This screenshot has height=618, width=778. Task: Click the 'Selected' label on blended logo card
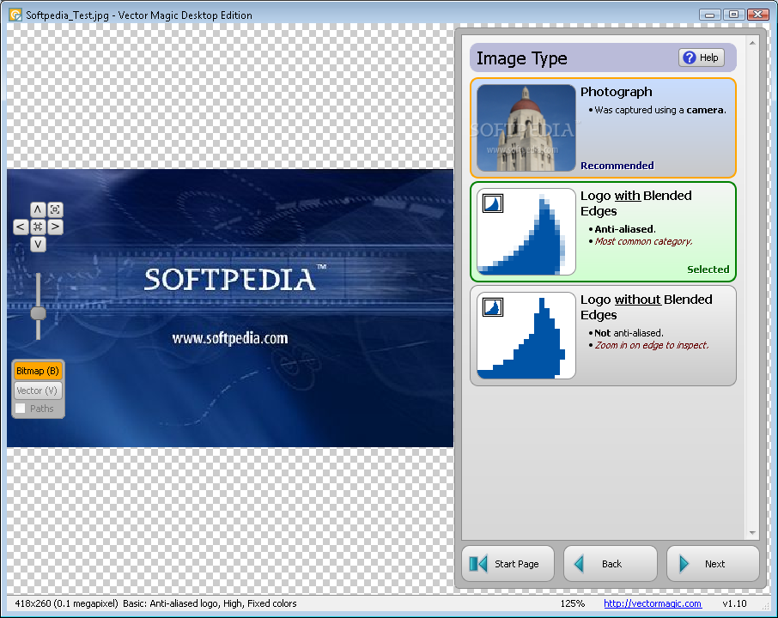coord(708,270)
